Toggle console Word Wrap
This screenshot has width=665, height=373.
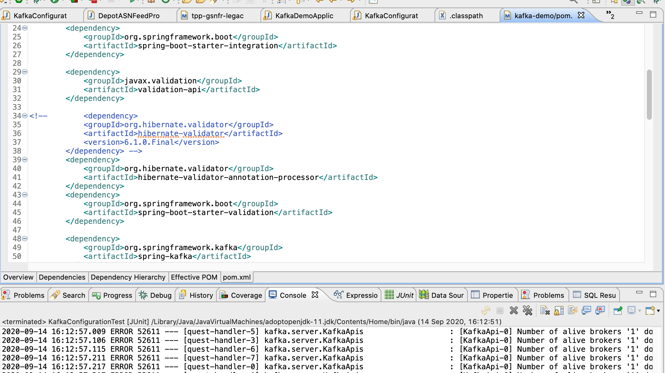[573, 311]
